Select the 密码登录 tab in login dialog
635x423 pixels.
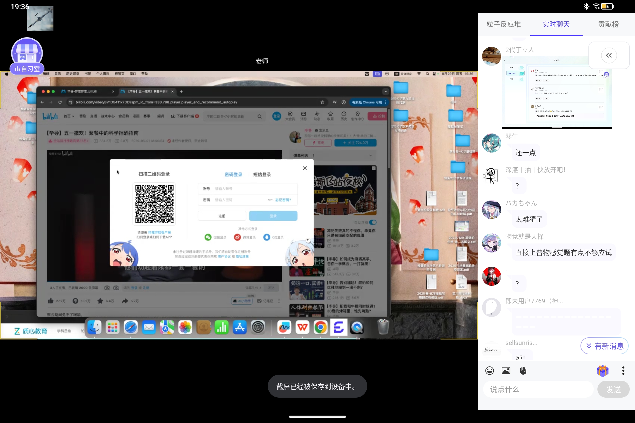pos(233,174)
